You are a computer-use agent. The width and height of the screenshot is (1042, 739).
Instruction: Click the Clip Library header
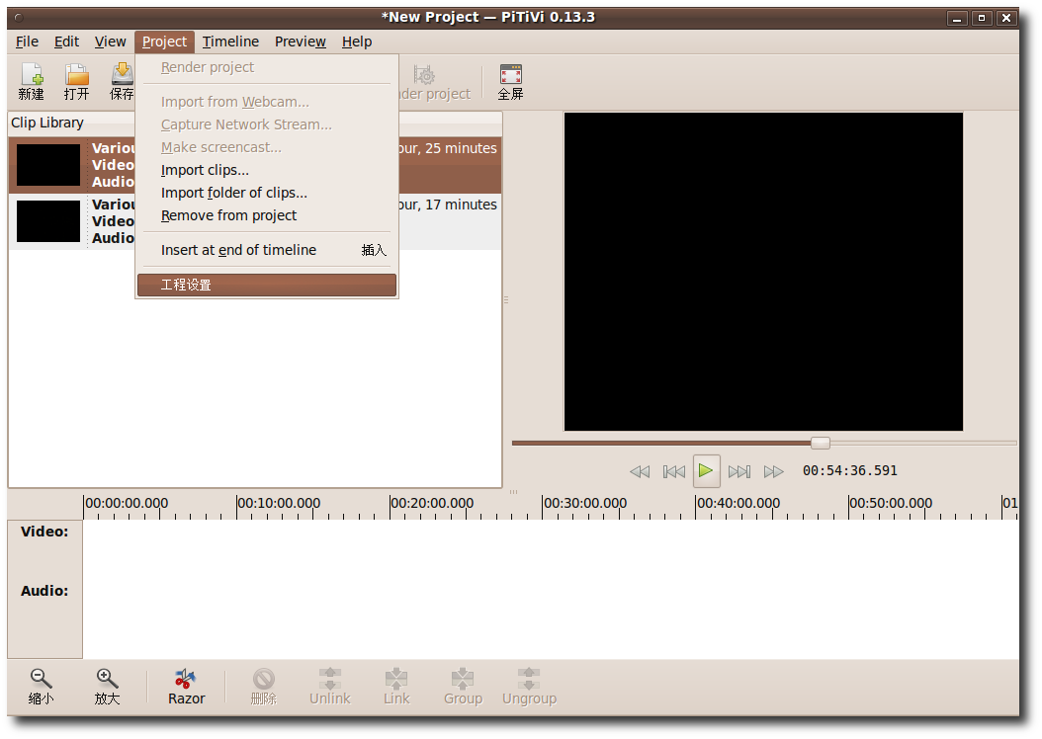click(47, 123)
